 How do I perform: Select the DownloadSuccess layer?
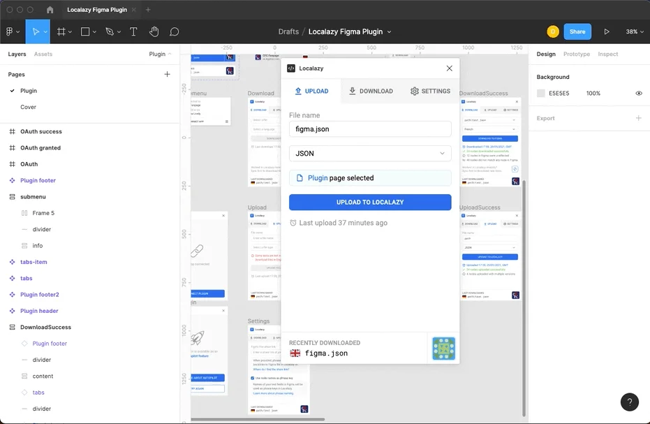tap(45, 328)
